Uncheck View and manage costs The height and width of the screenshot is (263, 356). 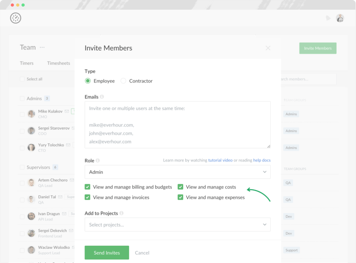point(180,187)
